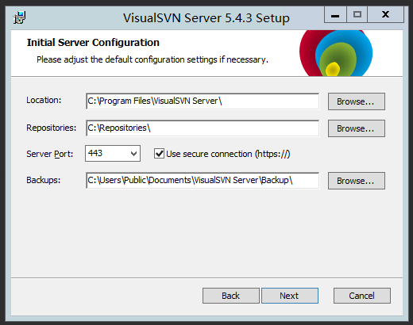Image resolution: width=413 pixels, height=325 pixels.
Task: Toggle Use secure connection (https://) checkbox
Action: [159, 154]
